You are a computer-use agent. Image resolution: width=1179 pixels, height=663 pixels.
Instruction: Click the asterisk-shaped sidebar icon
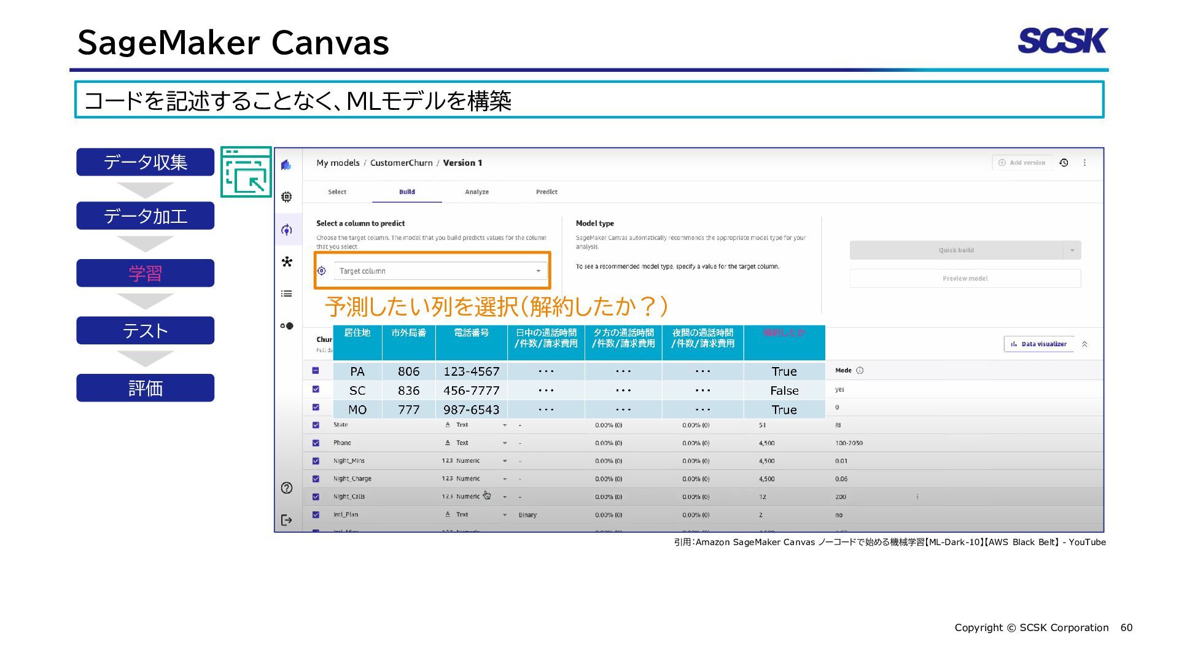pyautogui.click(x=286, y=262)
